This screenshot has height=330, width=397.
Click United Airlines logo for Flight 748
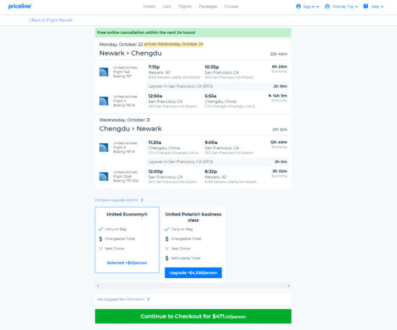[104, 72]
